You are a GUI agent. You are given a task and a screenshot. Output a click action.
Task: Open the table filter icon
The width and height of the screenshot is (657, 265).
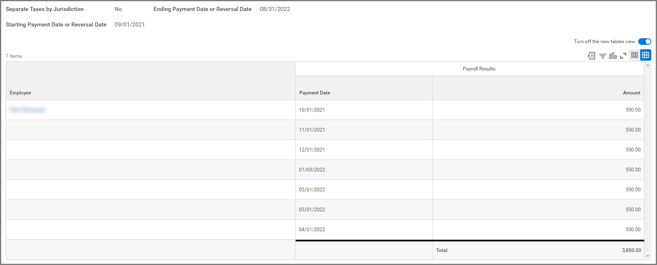click(x=602, y=56)
